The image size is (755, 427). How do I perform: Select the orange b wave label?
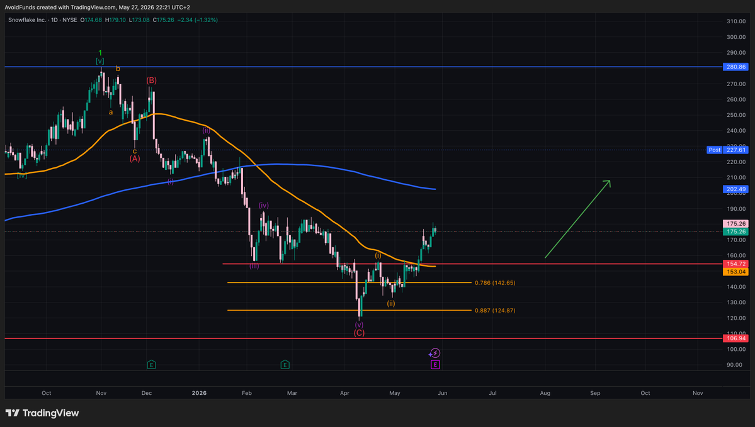(x=118, y=69)
